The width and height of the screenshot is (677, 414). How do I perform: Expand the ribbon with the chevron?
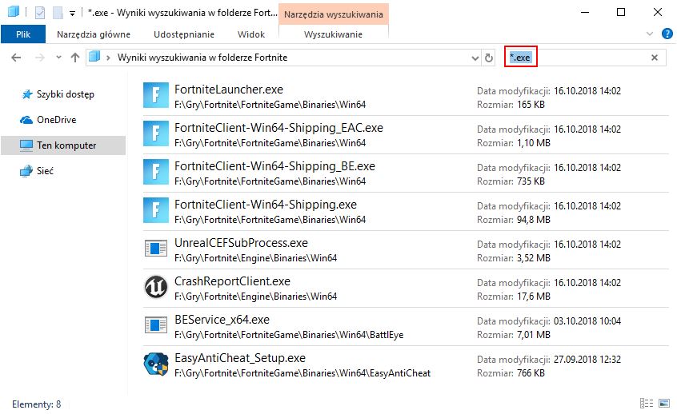[x=649, y=34]
